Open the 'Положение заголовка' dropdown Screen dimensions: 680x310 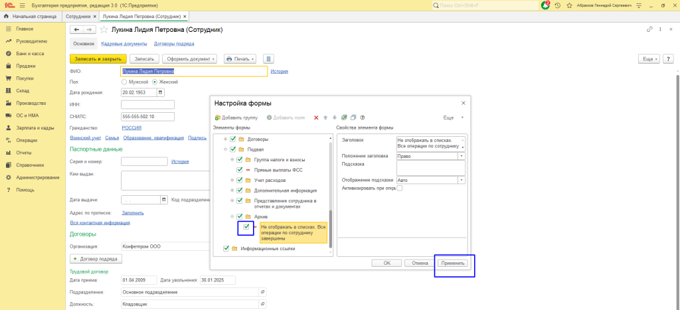tap(462, 156)
